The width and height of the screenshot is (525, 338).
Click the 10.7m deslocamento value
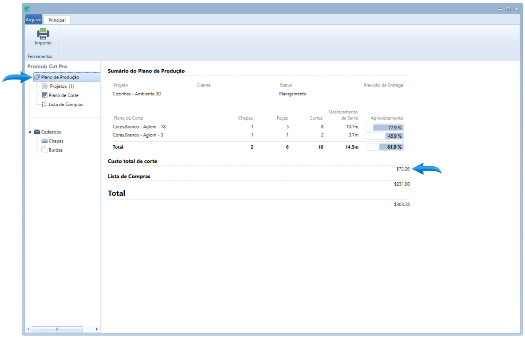352,126
